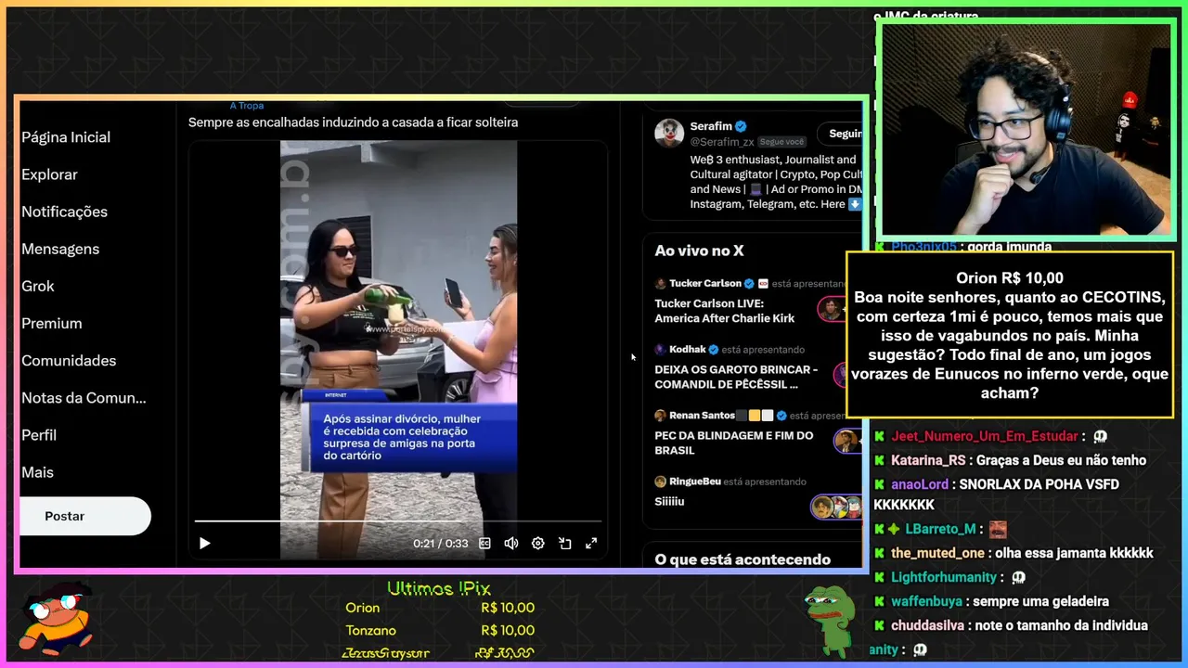
Task: Click RingueBeu live participants avatars
Action: pyautogui.click(x=837, y=507)
